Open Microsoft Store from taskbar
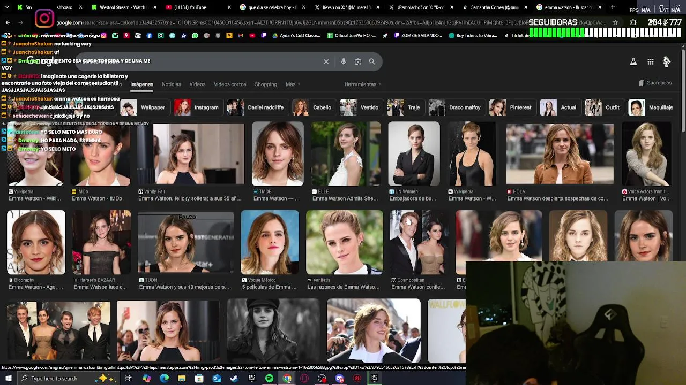The image size is (686, 385). (x=199, y=379)
